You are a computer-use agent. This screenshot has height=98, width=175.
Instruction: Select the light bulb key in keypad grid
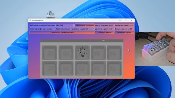(82, 53)
